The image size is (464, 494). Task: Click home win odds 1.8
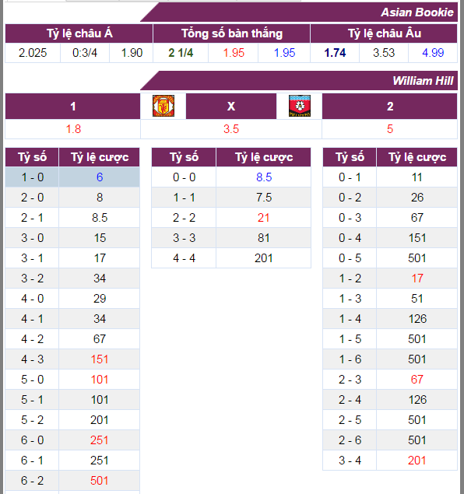pos(73,129)
